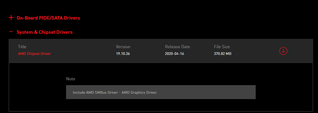
Task: Collapse System & Chipset Drivers with minus icon
Action: click(x=11, y=32)
